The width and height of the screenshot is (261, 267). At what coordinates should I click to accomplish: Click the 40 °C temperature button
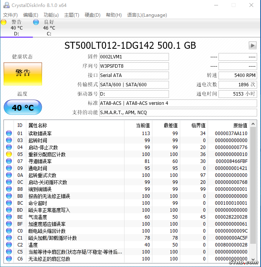coord(22,107)
